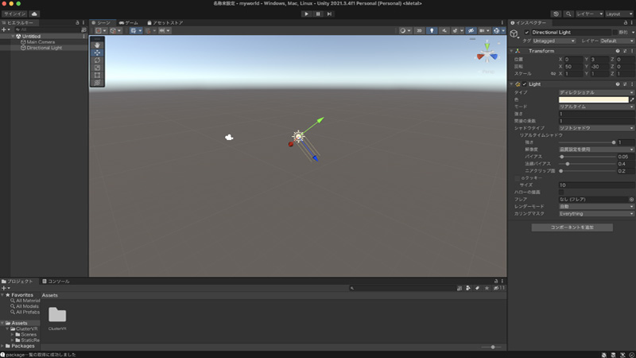The image size is (636, 358).
Task: Toggle scene visibility eye icon
Action: point(471,30)
